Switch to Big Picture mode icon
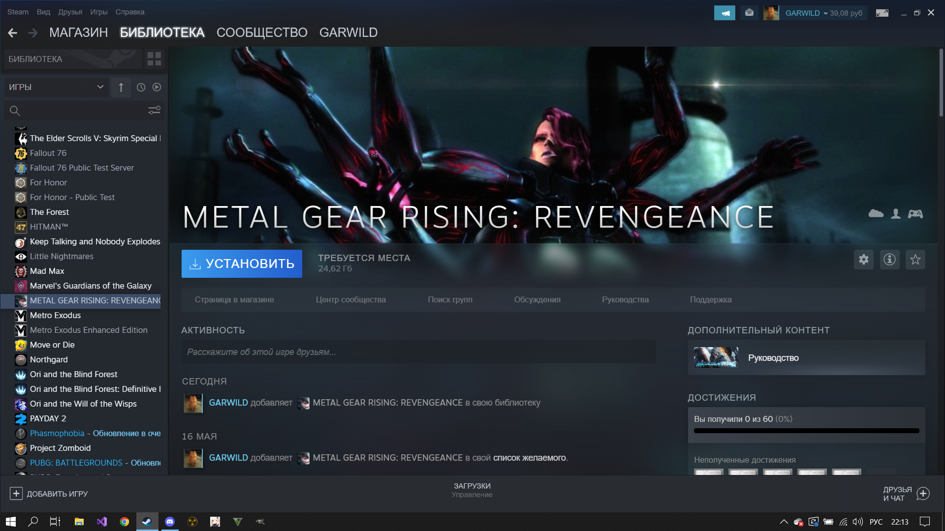 coord(882,13)
